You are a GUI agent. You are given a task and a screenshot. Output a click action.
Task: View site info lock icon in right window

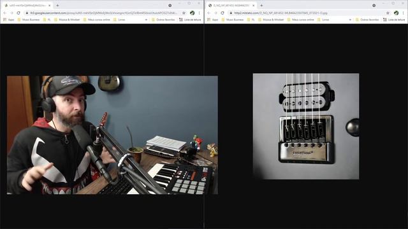pyautogui.click(x=231, y=13)
